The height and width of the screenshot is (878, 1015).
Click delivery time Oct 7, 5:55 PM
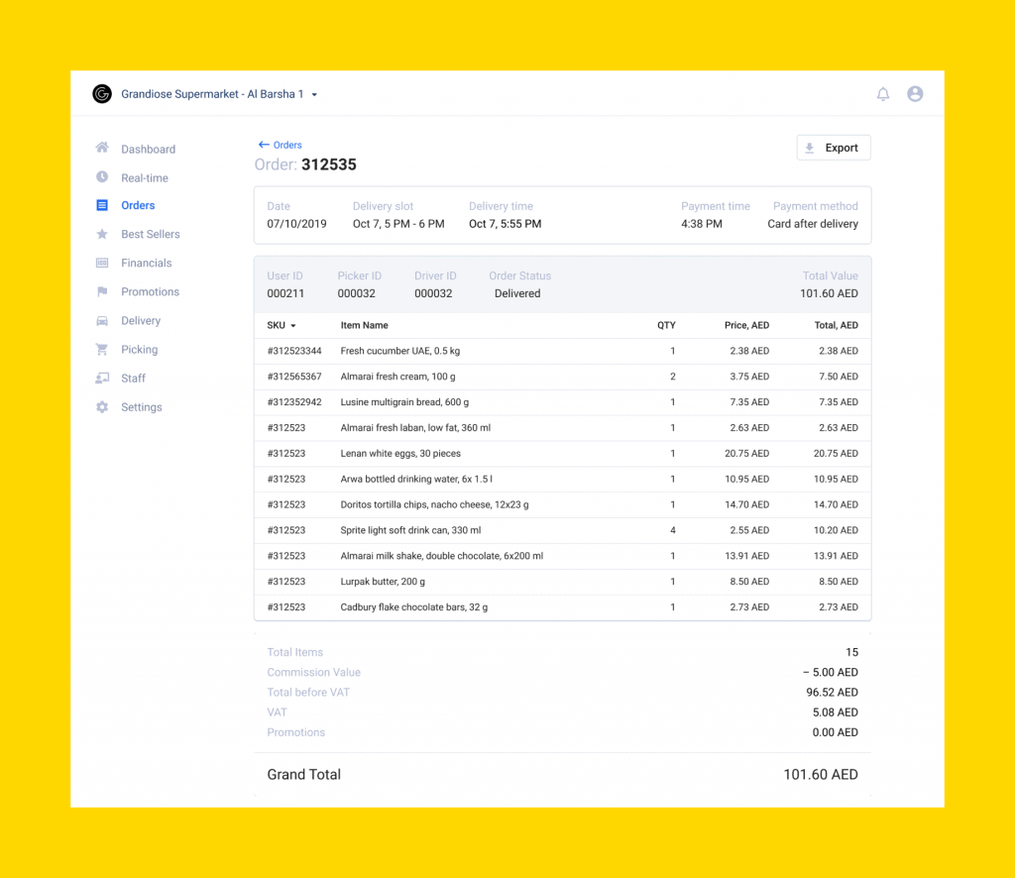(x=505, y=224)
